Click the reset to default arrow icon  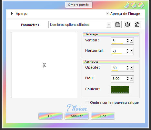pos(137,25)
